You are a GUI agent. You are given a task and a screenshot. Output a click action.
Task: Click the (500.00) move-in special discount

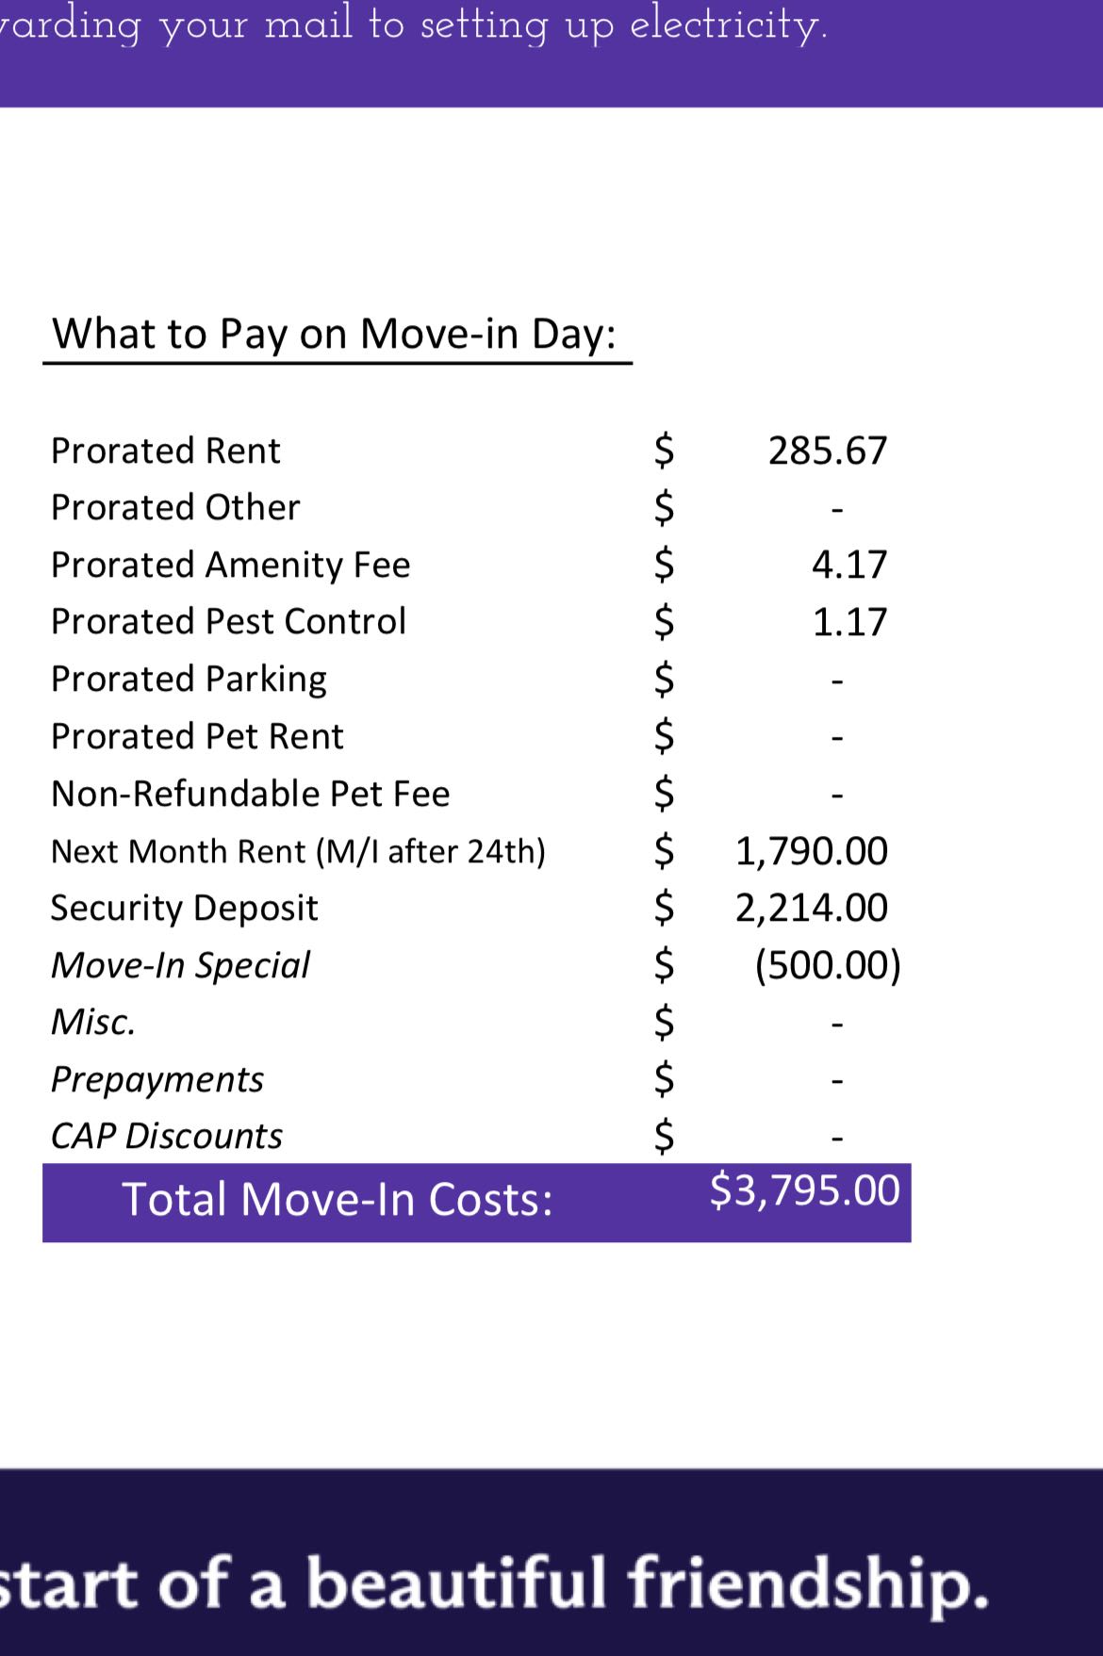827,965
